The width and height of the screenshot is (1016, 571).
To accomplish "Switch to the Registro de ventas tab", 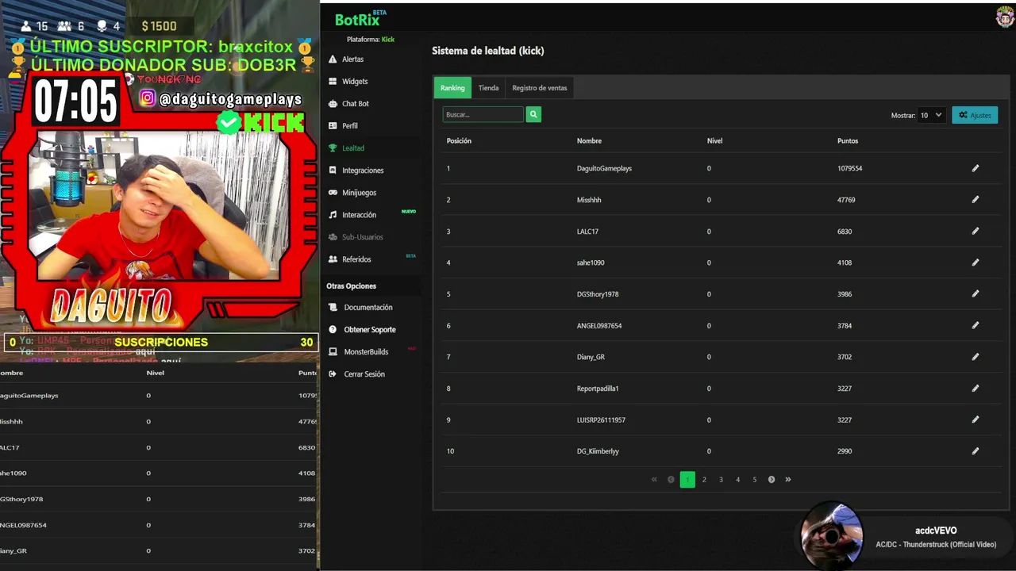I will click(x=540, y=88).
